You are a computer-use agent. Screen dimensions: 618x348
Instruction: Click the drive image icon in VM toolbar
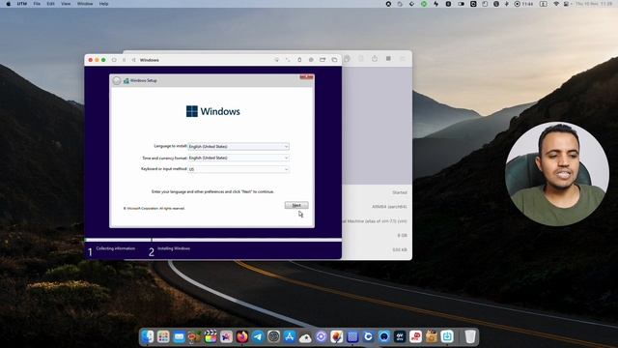pos(311,60)
